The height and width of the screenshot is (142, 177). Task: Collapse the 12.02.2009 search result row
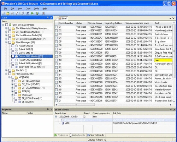tap(56, 117)
